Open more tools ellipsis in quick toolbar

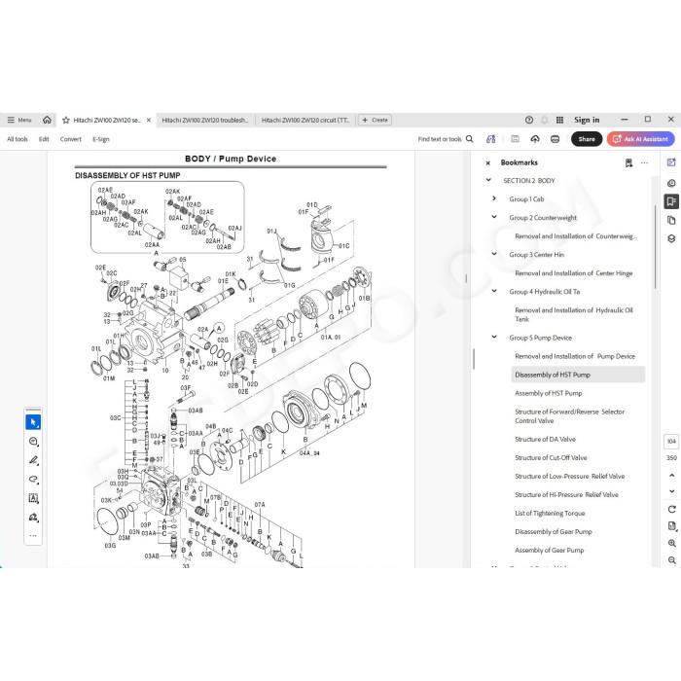click(x=33, y=535)
